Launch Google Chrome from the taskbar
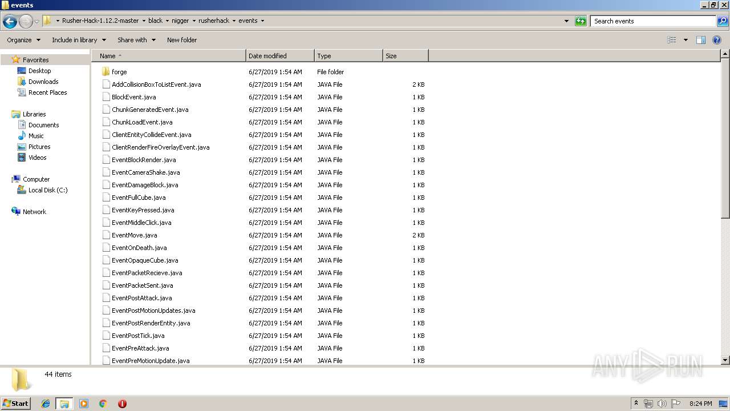The width and height of the screenshot is (730, 411). click(x=103, y=404)
